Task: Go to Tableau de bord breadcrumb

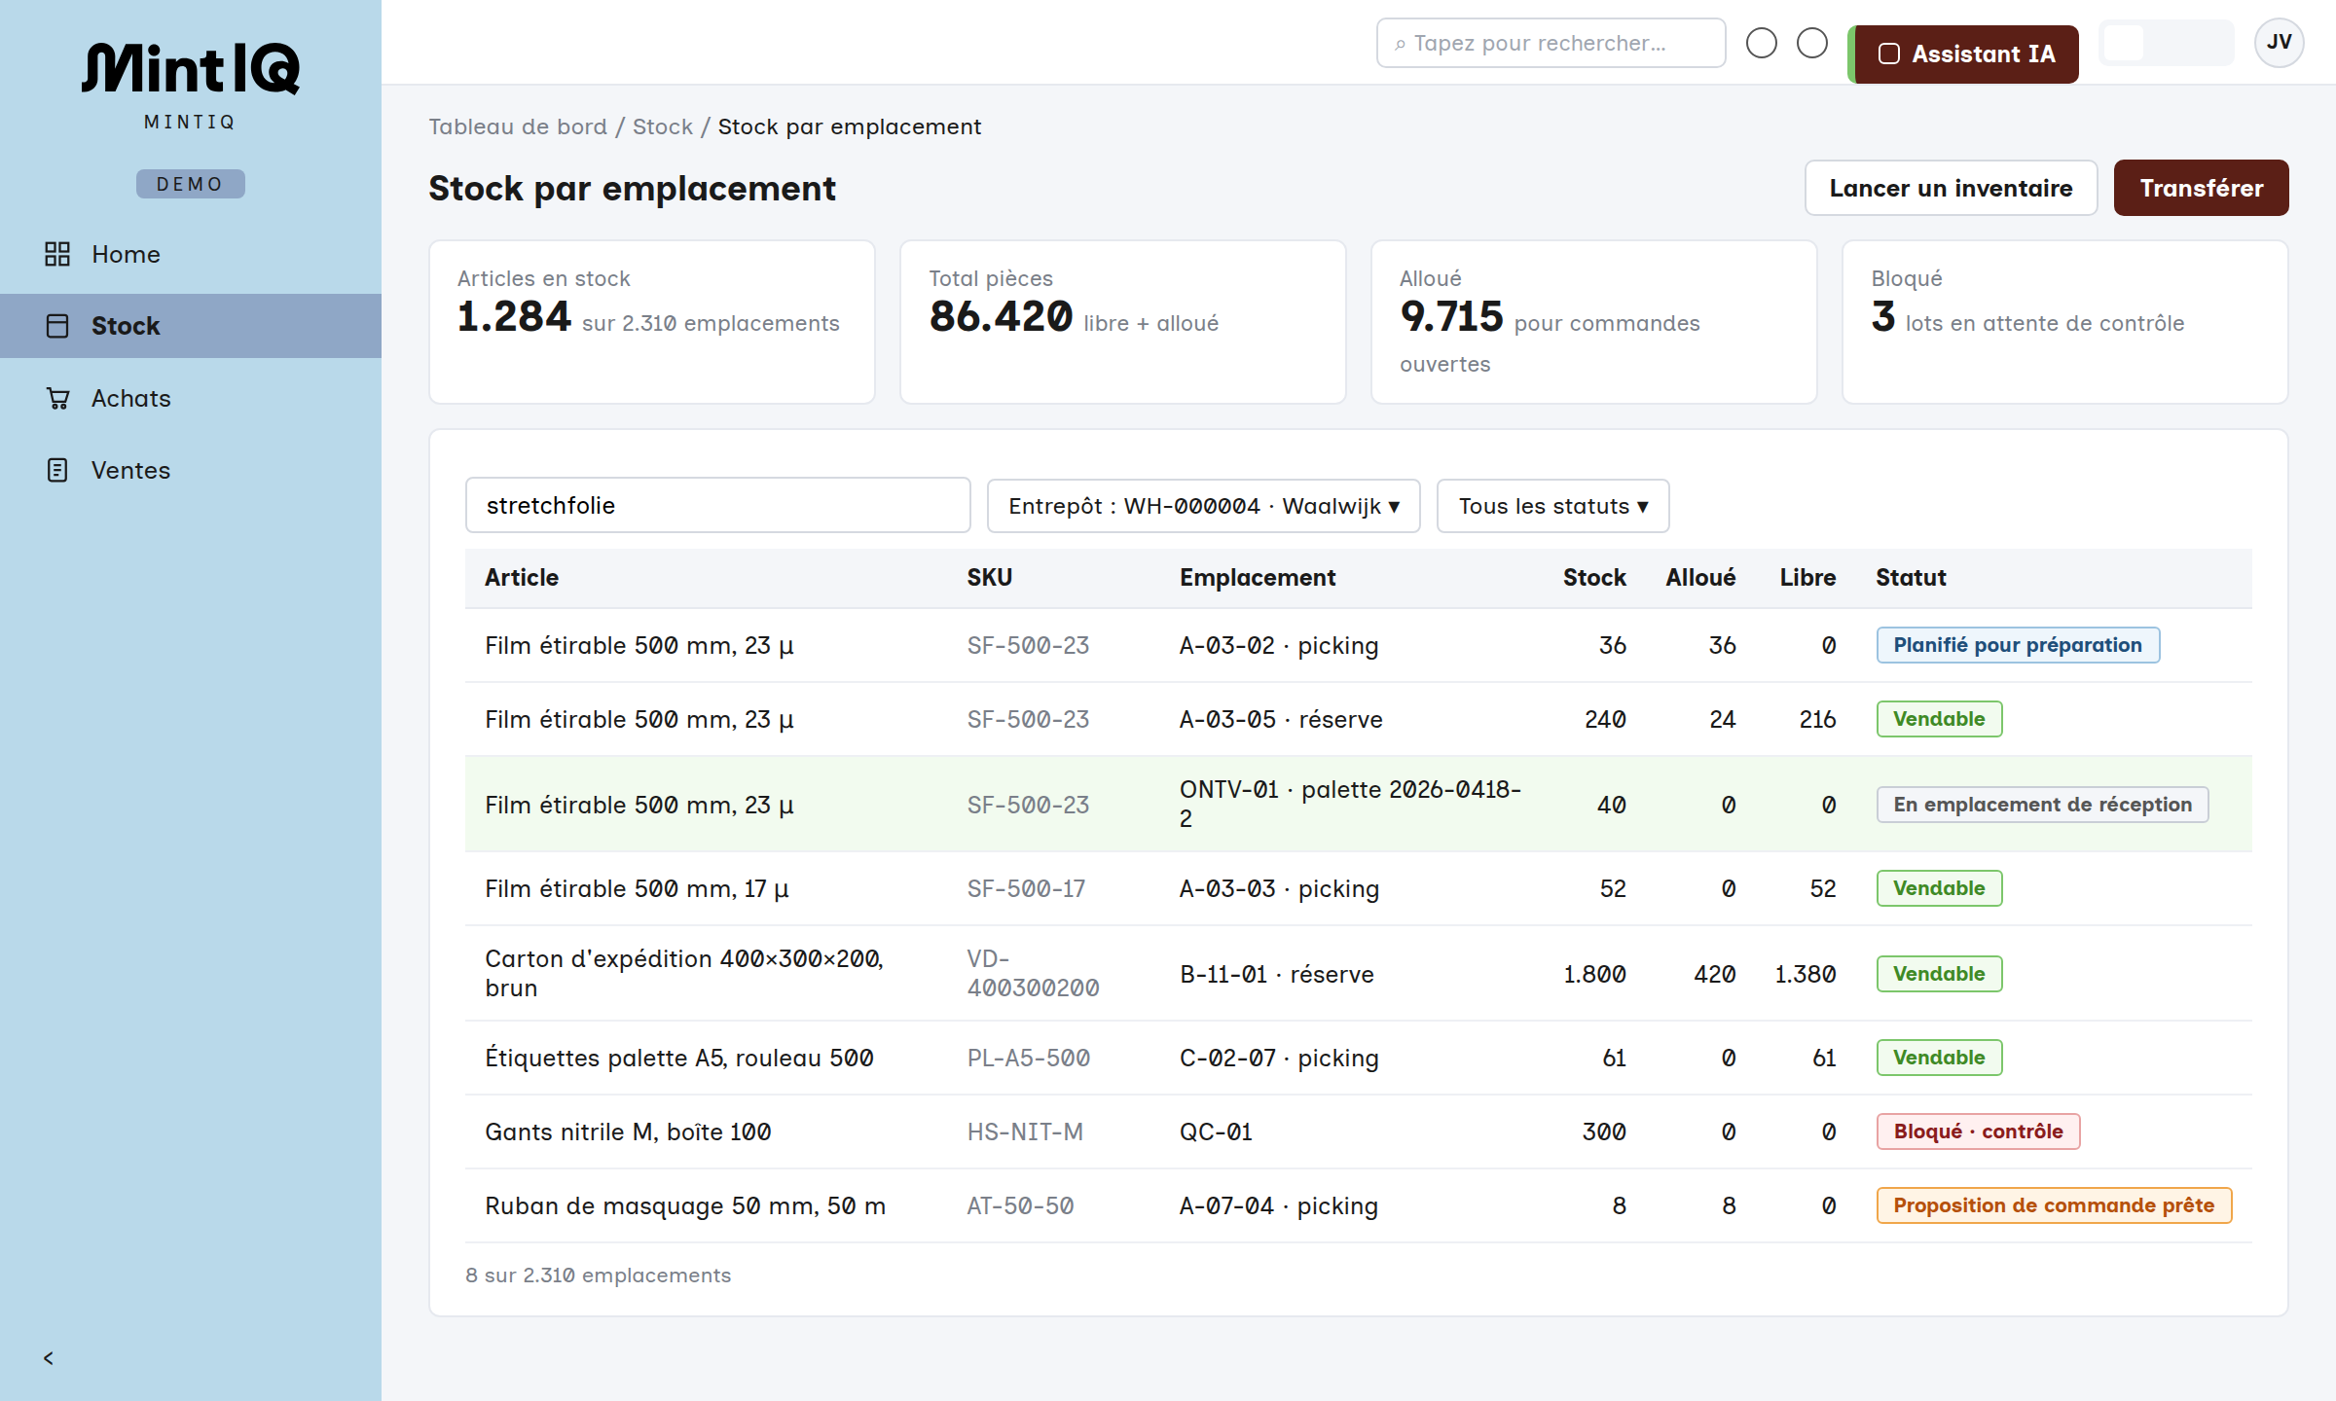Action: pyautogui.click(x=518, y=126)
